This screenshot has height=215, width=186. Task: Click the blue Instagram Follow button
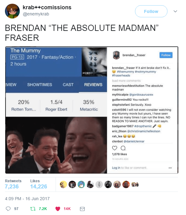(x=166, y=55)
